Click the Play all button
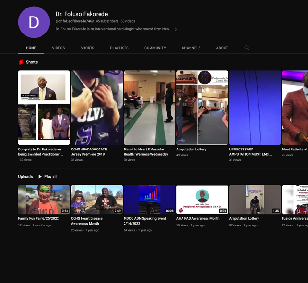This screenshot has height=283, width=308. [48, 177]
